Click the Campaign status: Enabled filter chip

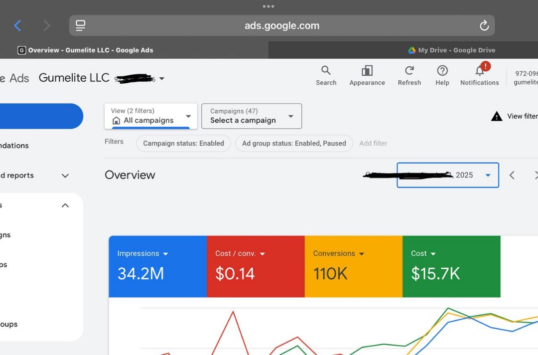point(183,143)
